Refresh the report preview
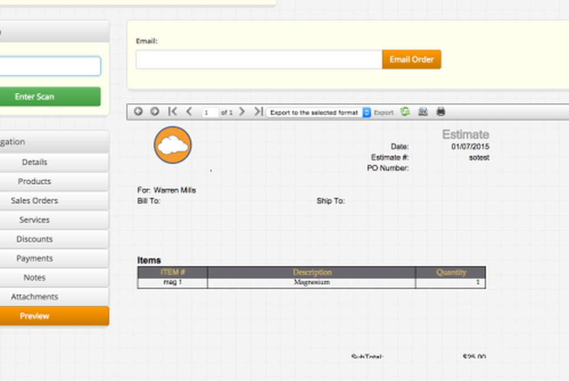This screenshot has height=381, width=569. coord(405,112)
